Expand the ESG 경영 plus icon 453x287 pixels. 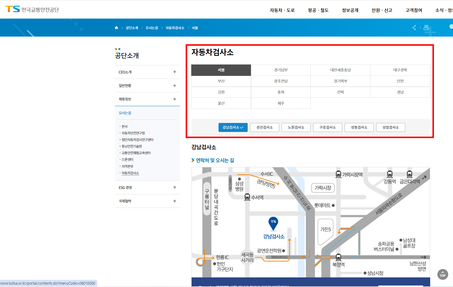tap(174, 187)
